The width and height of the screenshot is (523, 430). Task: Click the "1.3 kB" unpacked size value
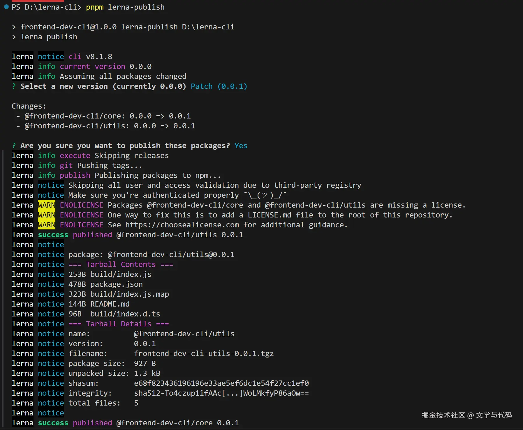(147, 373)
